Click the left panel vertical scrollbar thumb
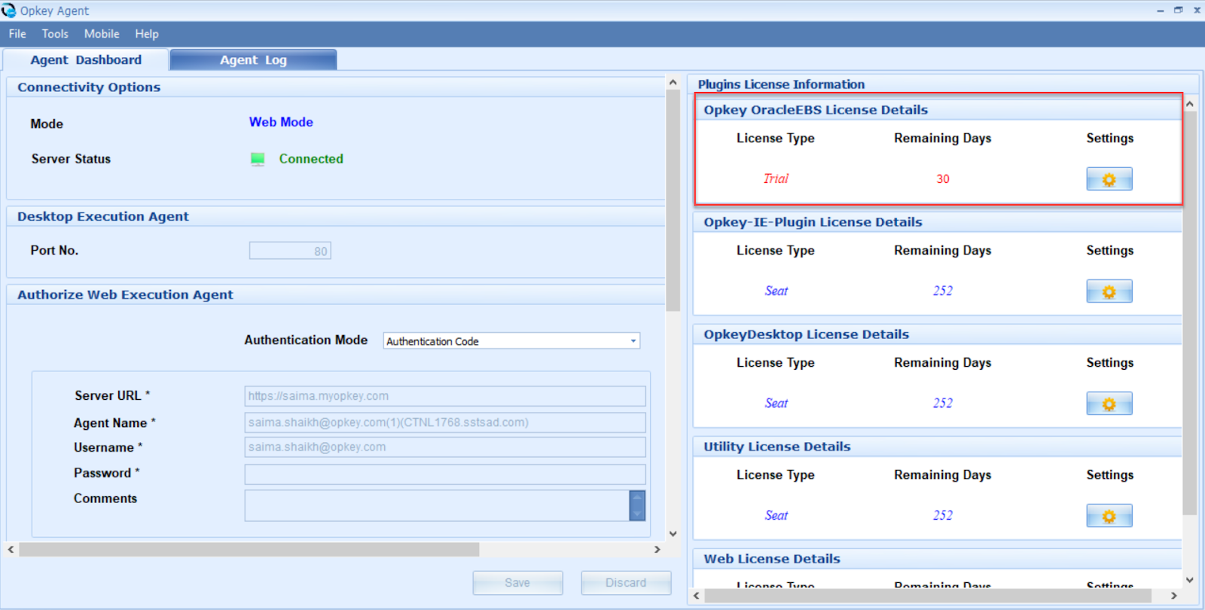This screenshot has height=610, width=1205. (673, 200)
